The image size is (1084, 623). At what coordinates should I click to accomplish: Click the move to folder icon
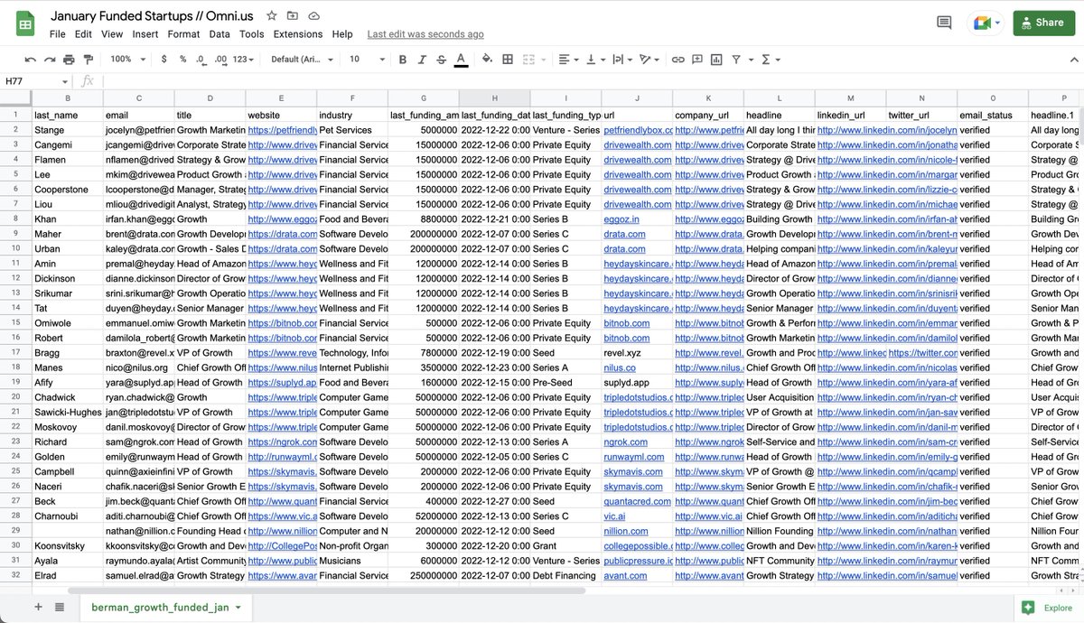click(x=293, y=16)
